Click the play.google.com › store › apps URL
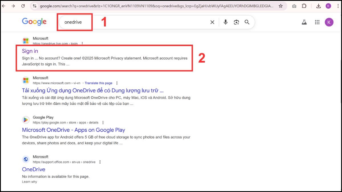This screenshot has height=192, width=342. 66,123
